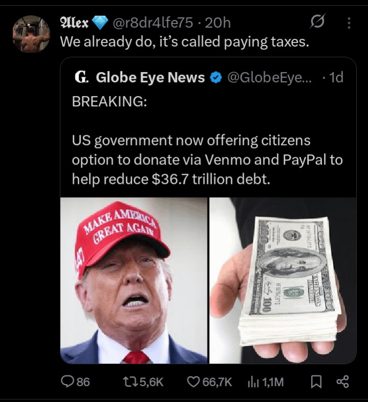The height and width of the screenshot is (402, 368).
Task: Open quoted tweet text about Venmo donations
Action: (x=207, y=159)
